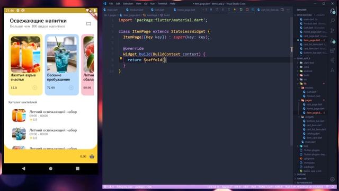Viewport: 339px width, 191px height.
Task: Switch to the cart_list_item editor tab
Action: 268,10
